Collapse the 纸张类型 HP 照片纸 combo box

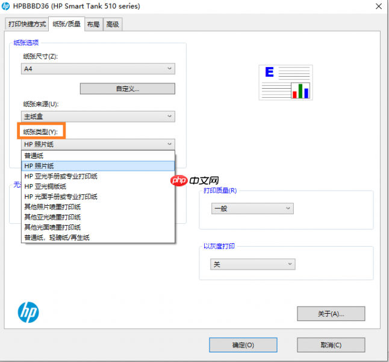tap(98, 144)
